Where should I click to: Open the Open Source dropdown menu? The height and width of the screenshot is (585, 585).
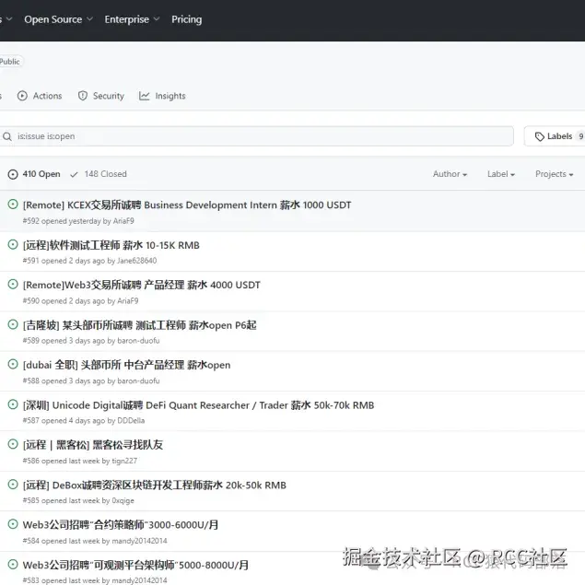58,19
